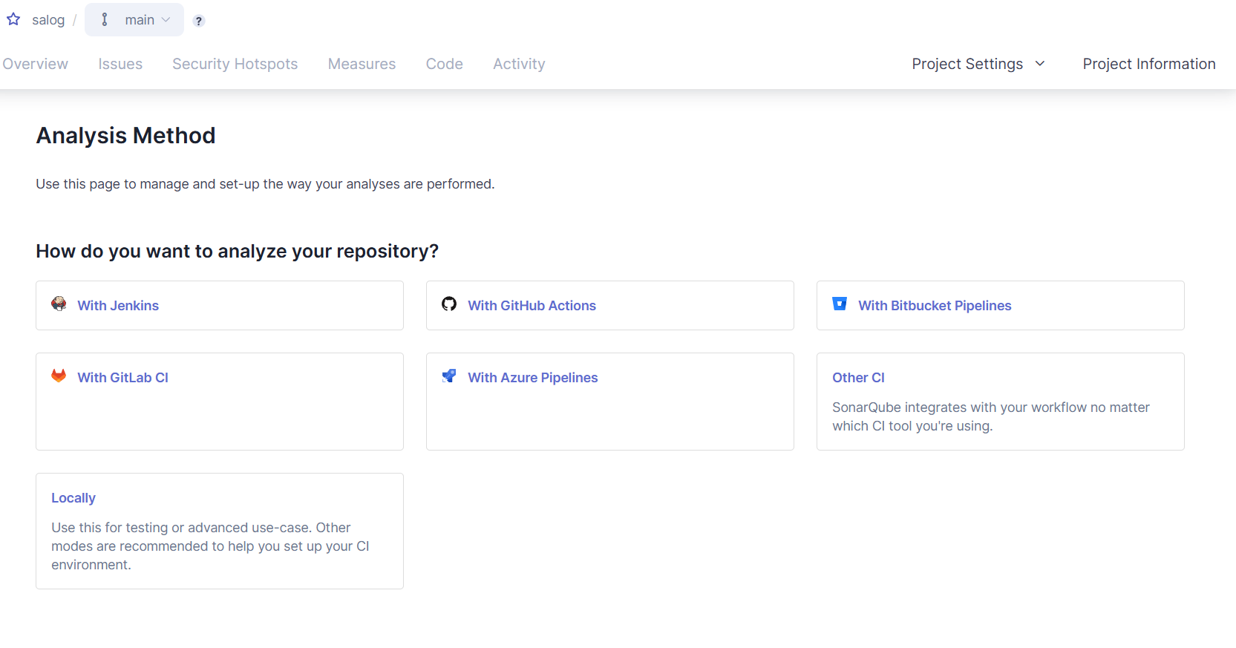
Task: Click the GitHub logo icon
Action: (x=449, y=304)
